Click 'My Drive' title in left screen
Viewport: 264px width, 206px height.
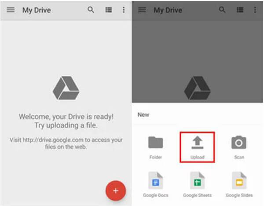click(x=37, y=10)
